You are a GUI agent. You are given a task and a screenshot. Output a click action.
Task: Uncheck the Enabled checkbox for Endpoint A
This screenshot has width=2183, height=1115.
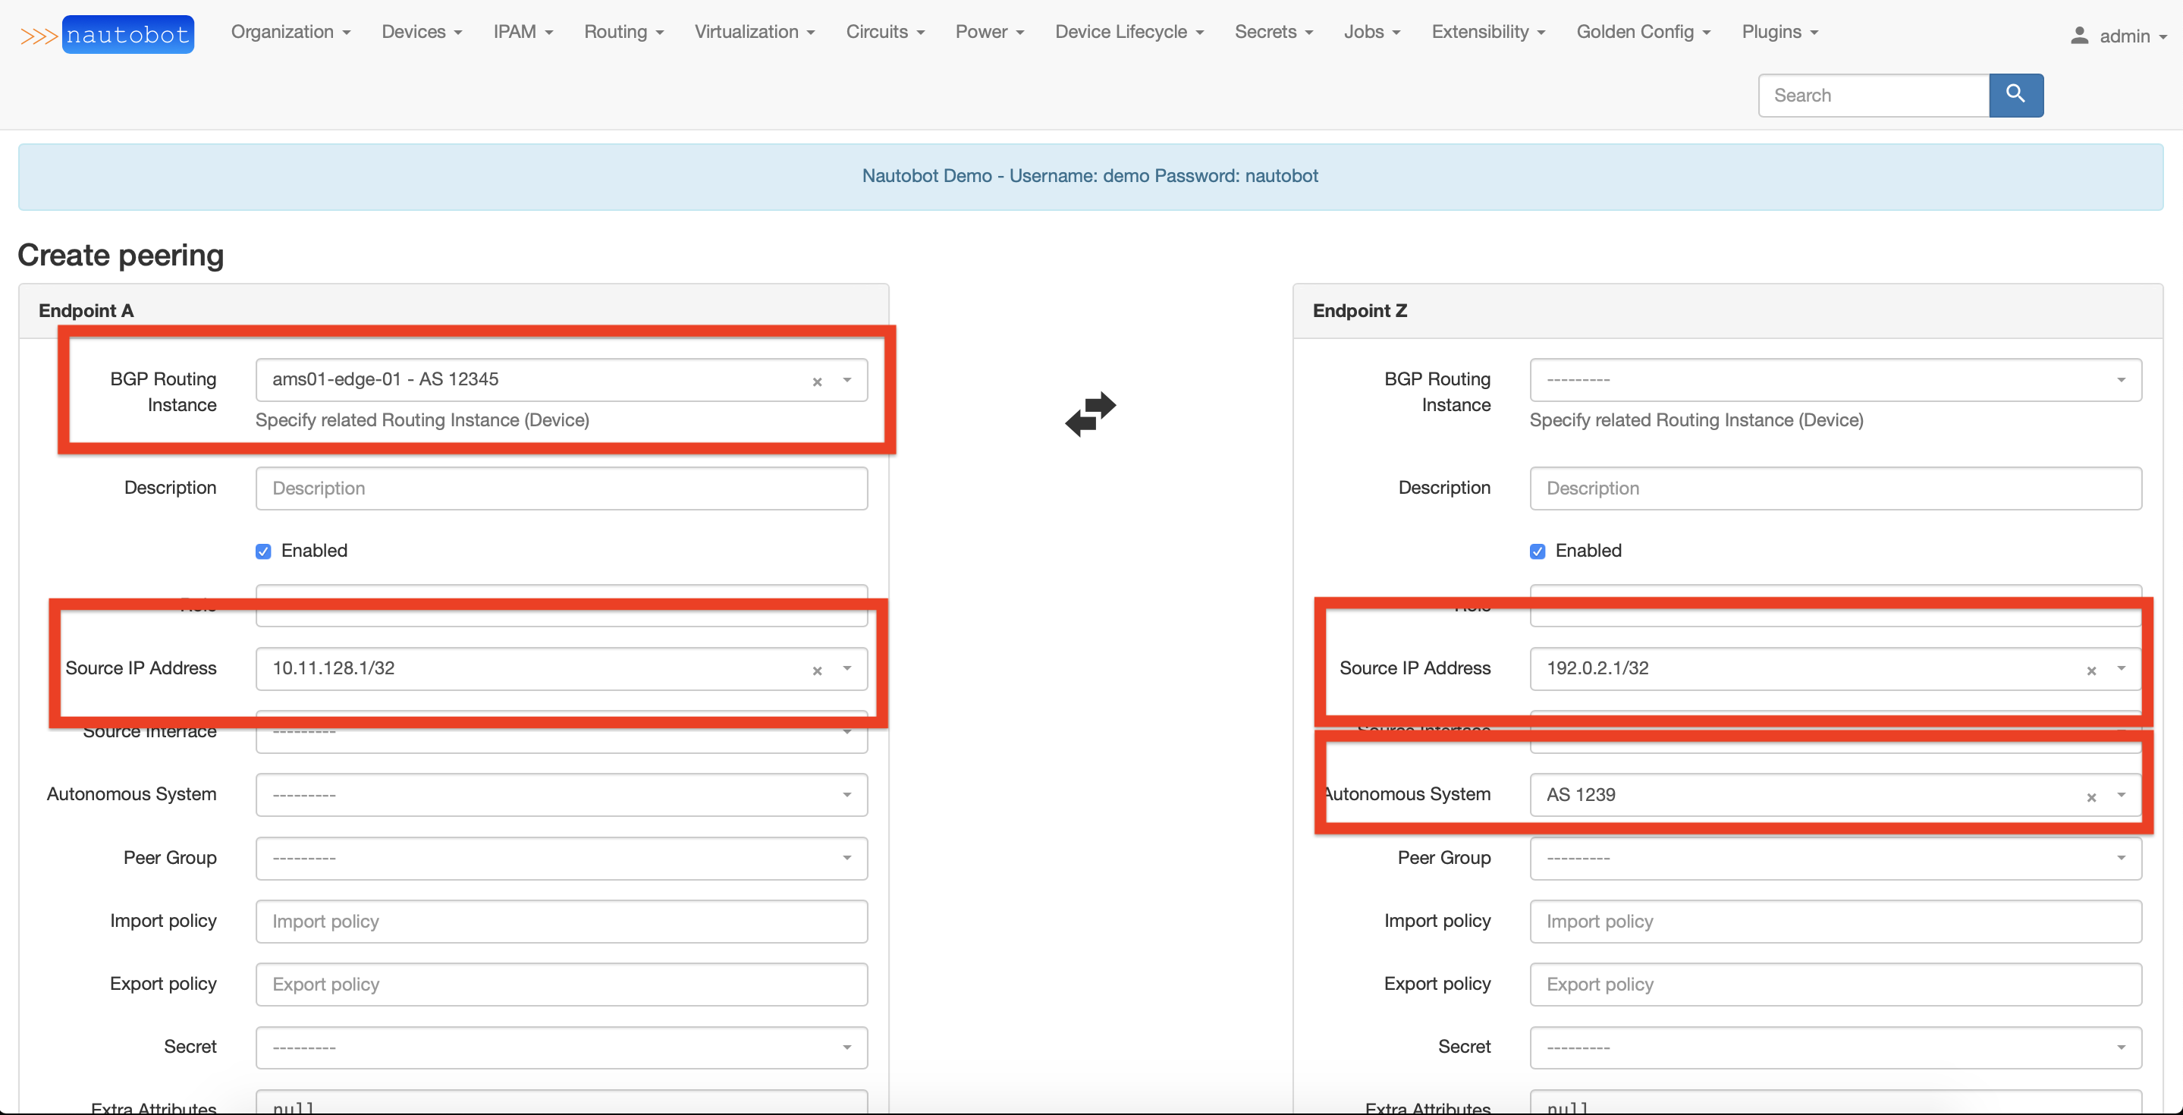263,551
